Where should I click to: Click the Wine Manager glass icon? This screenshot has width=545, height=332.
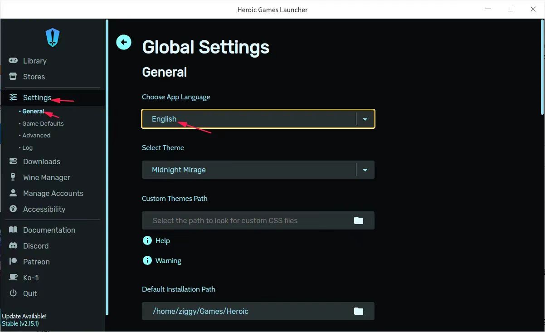[x=13, y=177]
